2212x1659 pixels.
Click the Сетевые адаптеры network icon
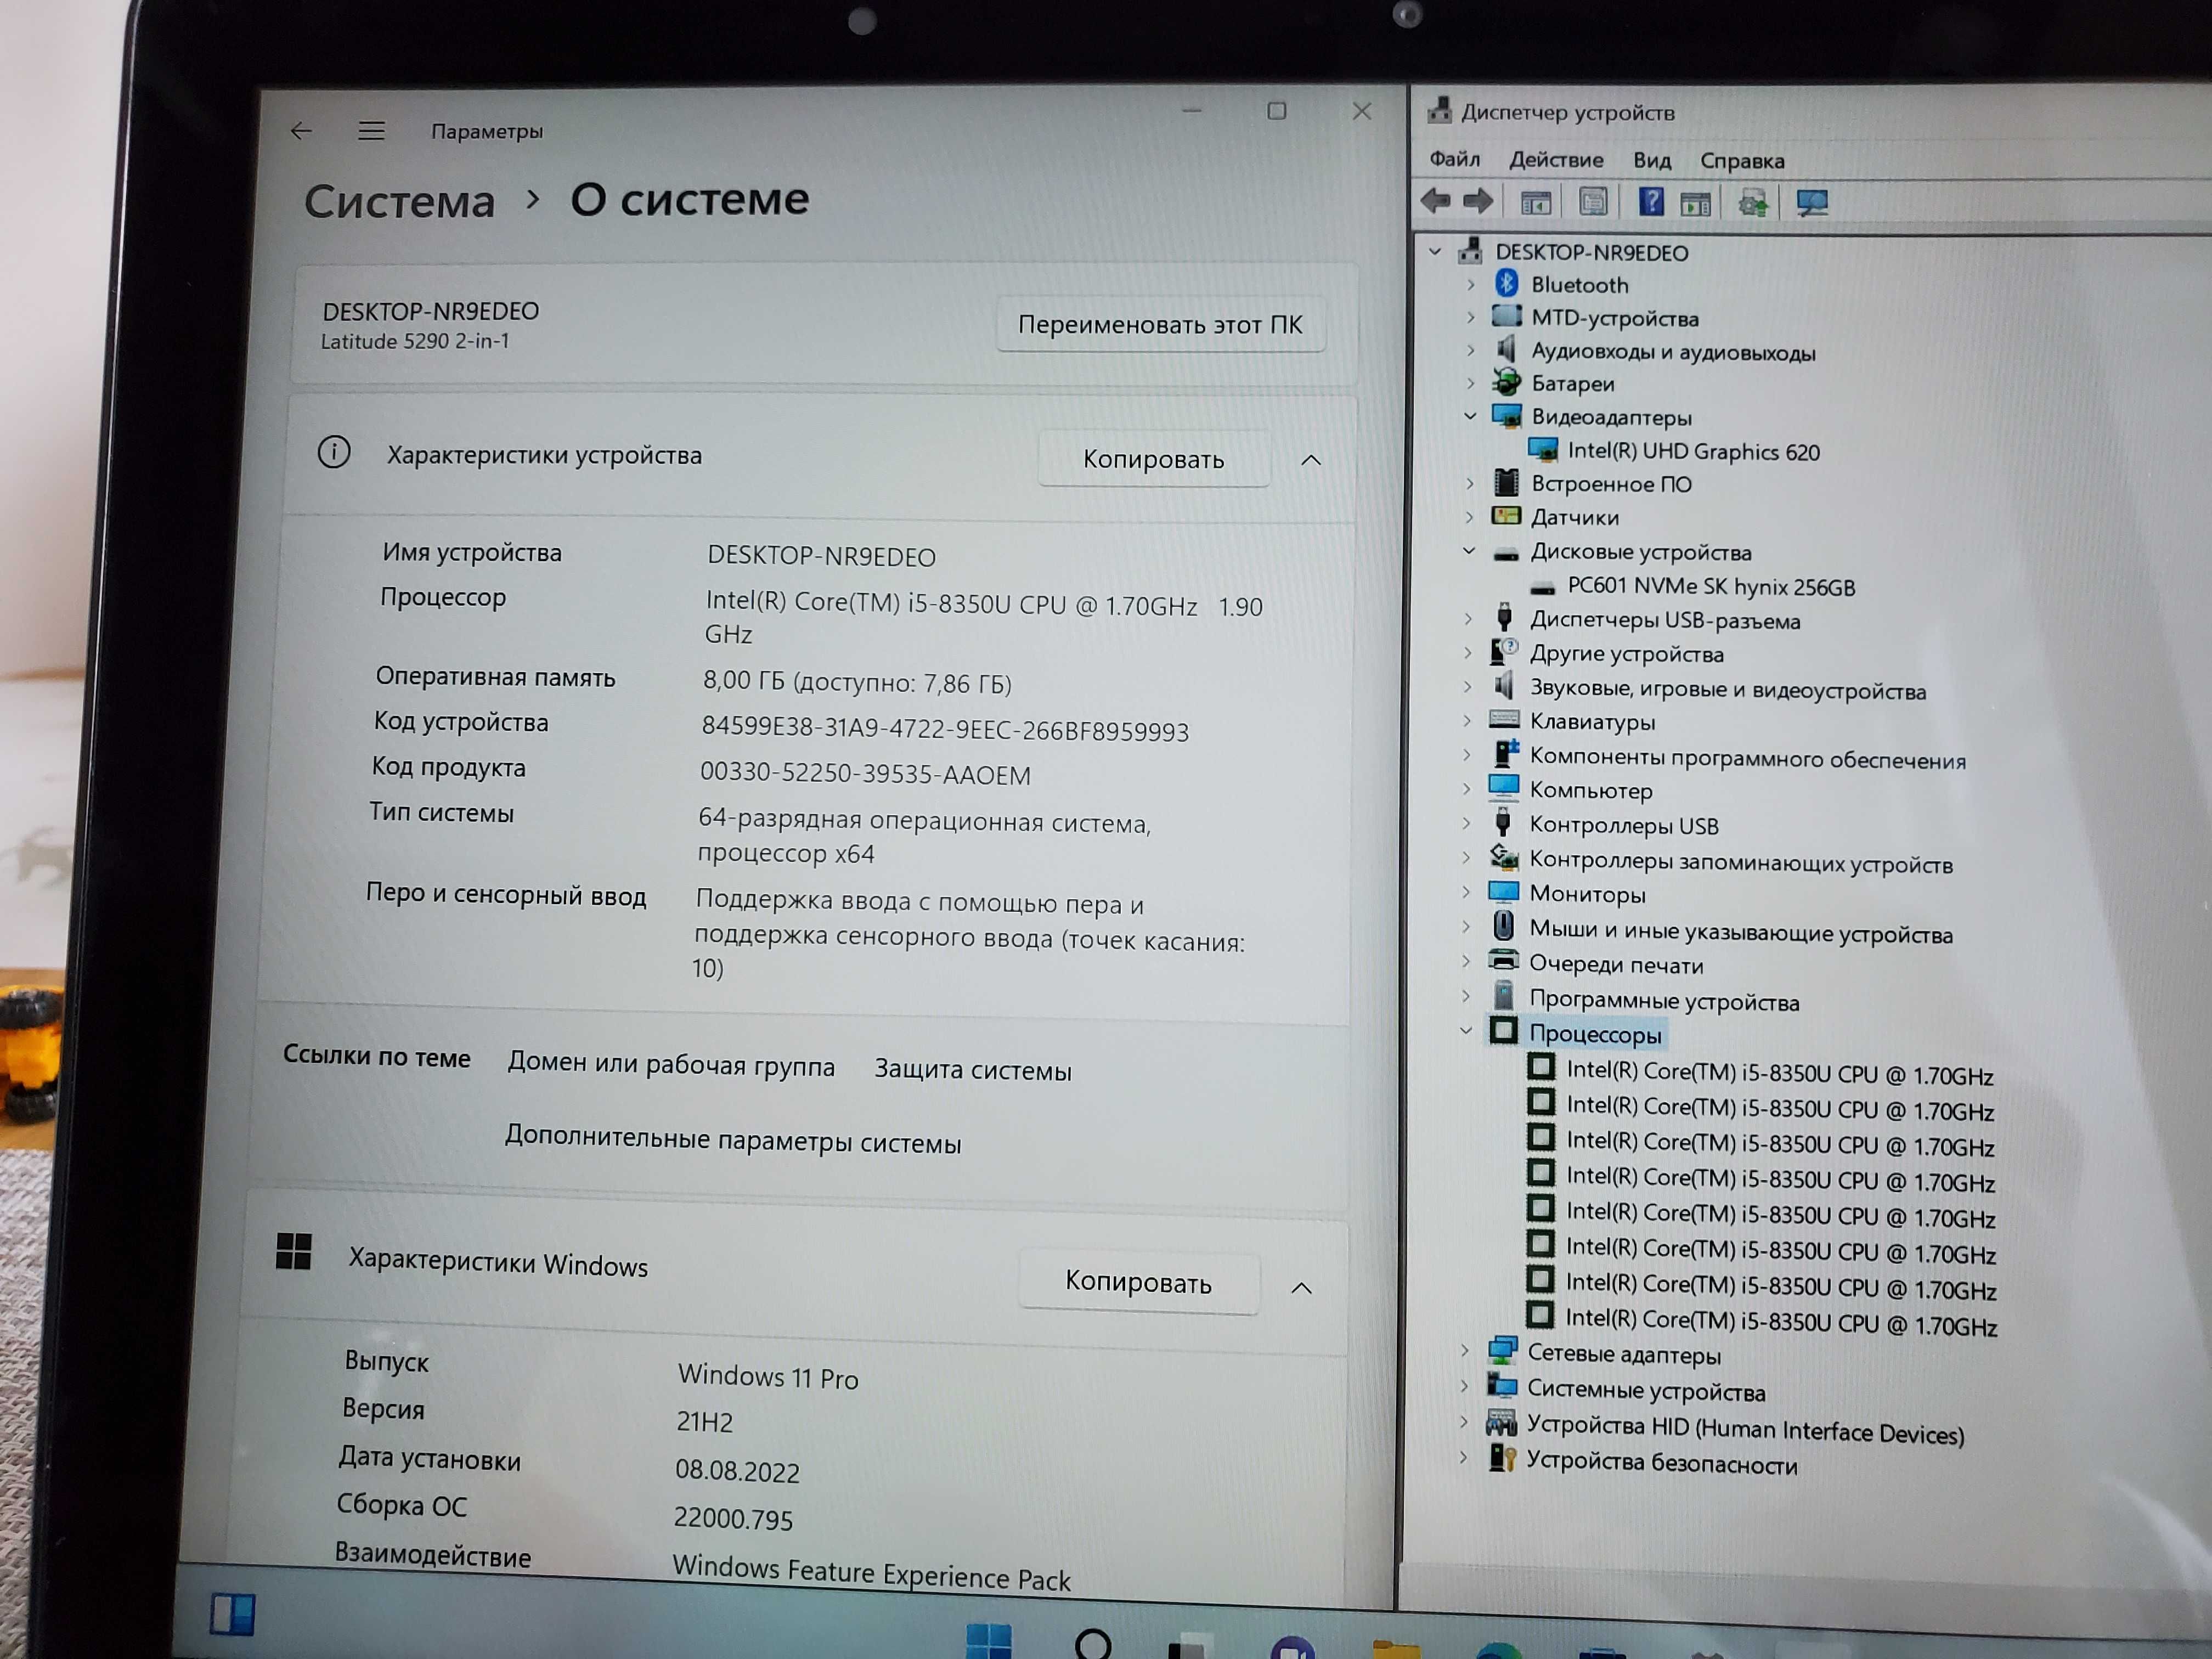[x=1502, y=1350]
